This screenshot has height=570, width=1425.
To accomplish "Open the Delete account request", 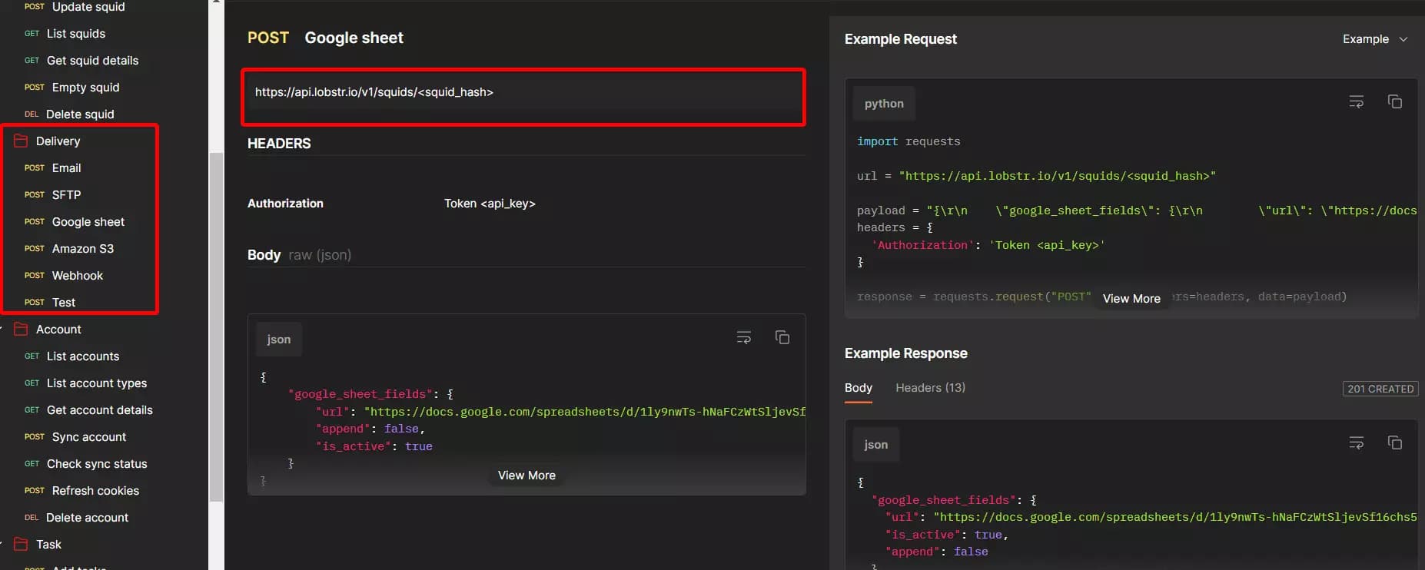I will 87,518.
